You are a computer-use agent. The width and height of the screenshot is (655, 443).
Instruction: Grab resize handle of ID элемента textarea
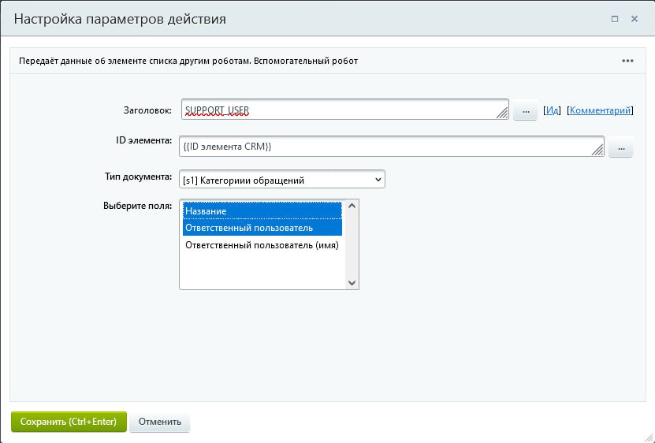pyautogui.click(x=598, y=151)
